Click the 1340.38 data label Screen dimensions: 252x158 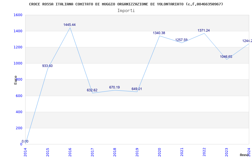coord(159,33)
